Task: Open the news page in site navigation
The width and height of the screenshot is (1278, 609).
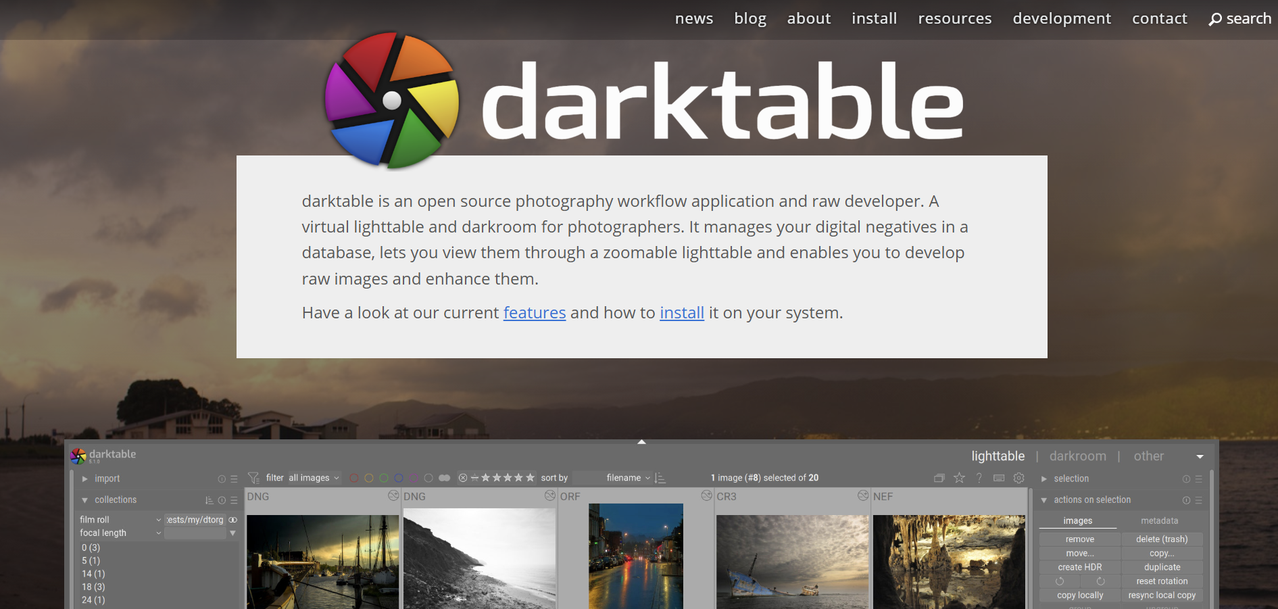Action: (x=694, y=18)
